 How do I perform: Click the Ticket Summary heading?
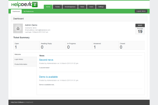point(21,37)
